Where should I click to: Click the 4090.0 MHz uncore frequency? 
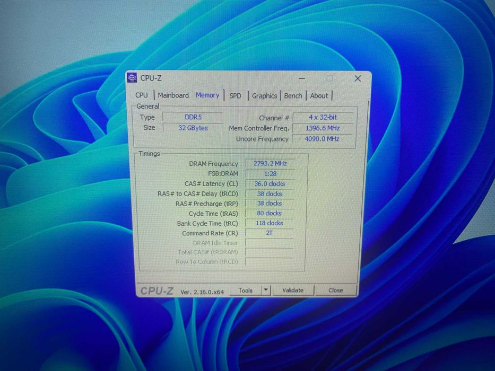[322, 139]
